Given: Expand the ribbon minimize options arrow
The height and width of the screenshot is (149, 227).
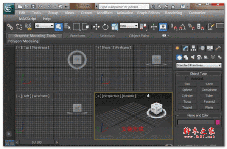Looking at the screenshot, I should [x=168, y=35].
